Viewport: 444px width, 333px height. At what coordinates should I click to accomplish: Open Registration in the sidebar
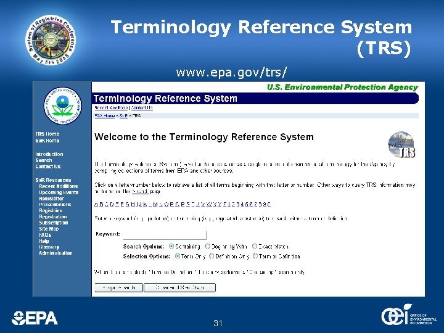[x=53, y=216]
